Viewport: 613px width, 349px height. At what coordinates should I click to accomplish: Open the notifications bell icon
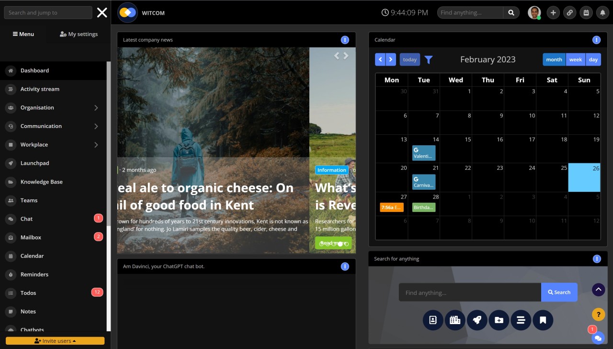pyautogui.click(x=602, y=12)
